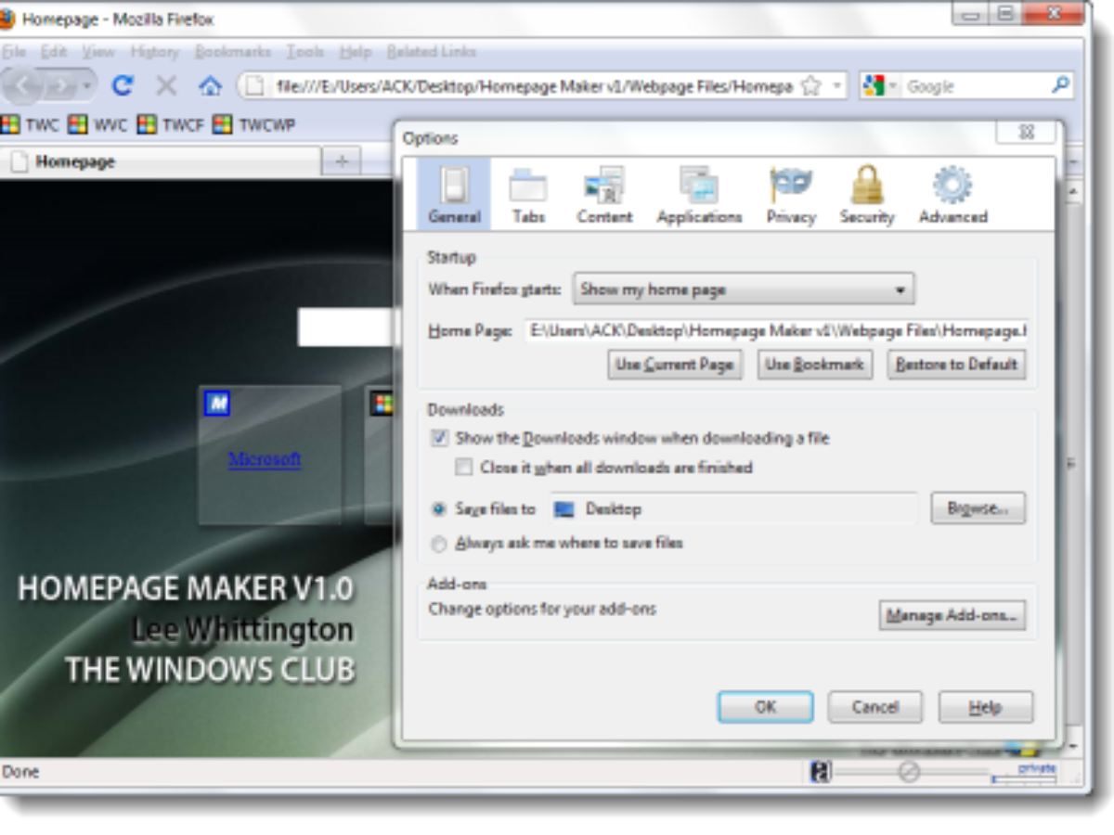Select the Homepage browser tab
The height and width of the screenshot is (835, 1114).
[161, 161]
